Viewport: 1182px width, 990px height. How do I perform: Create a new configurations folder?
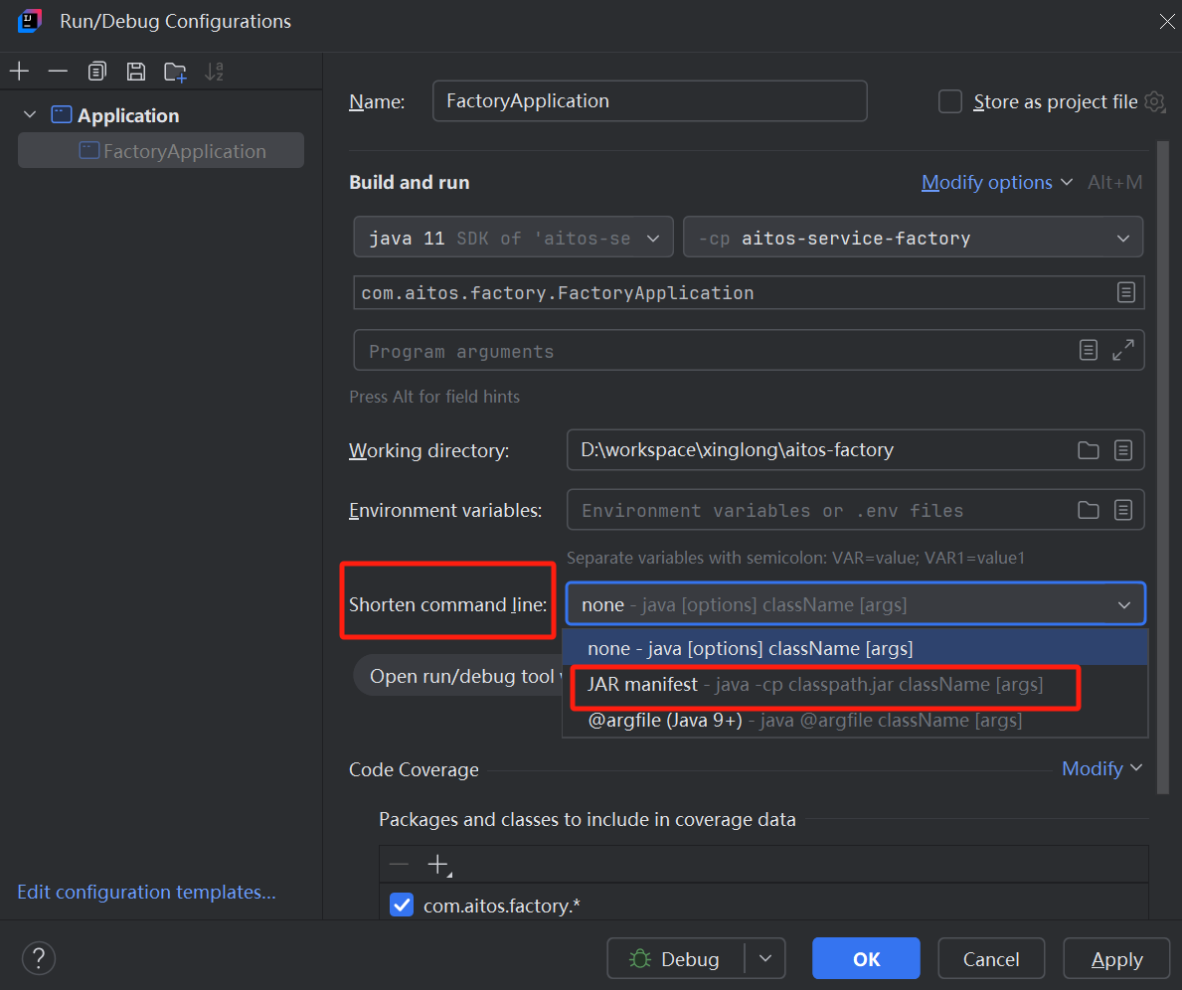[175, 71]
